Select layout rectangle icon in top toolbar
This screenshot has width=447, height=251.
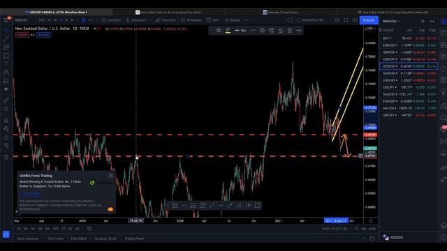tap(290, 20)
